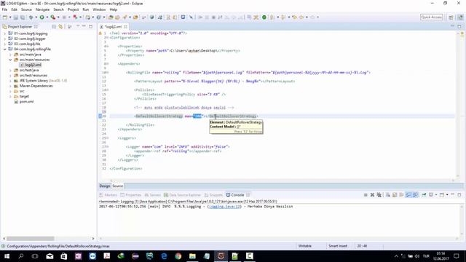The height and width of the screenshot is (262, 466).
Task: Open the Markers view tab
Action: pyautogui.click(x=108, y=195)
